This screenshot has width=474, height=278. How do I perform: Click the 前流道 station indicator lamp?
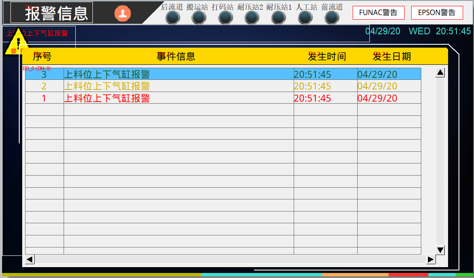(x=332, y=18)
